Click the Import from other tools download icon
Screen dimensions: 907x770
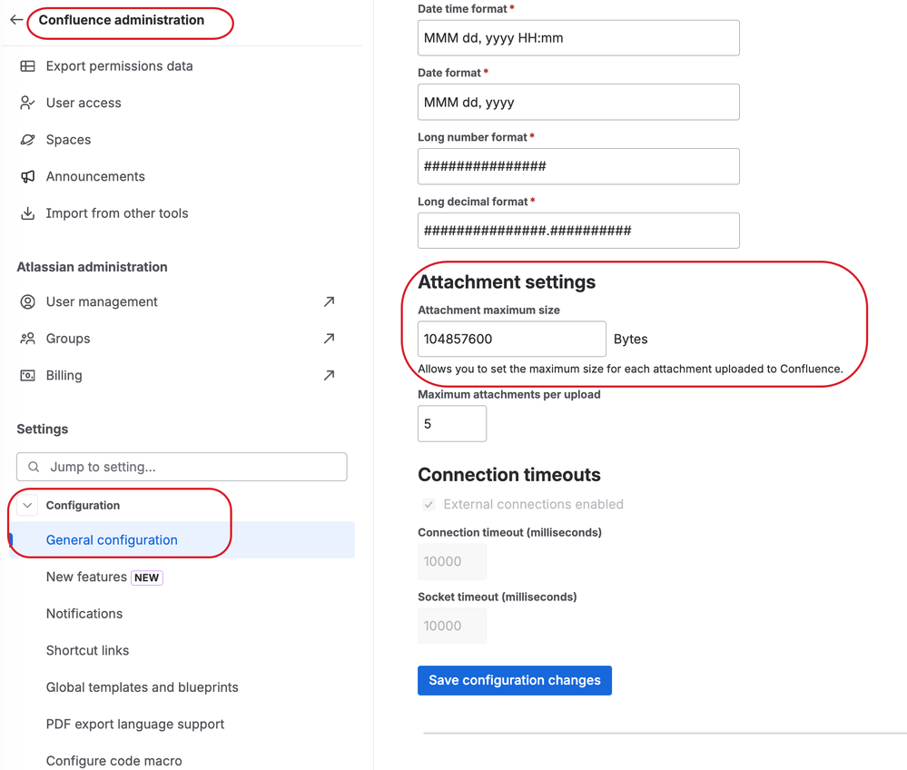click(28, 213)
